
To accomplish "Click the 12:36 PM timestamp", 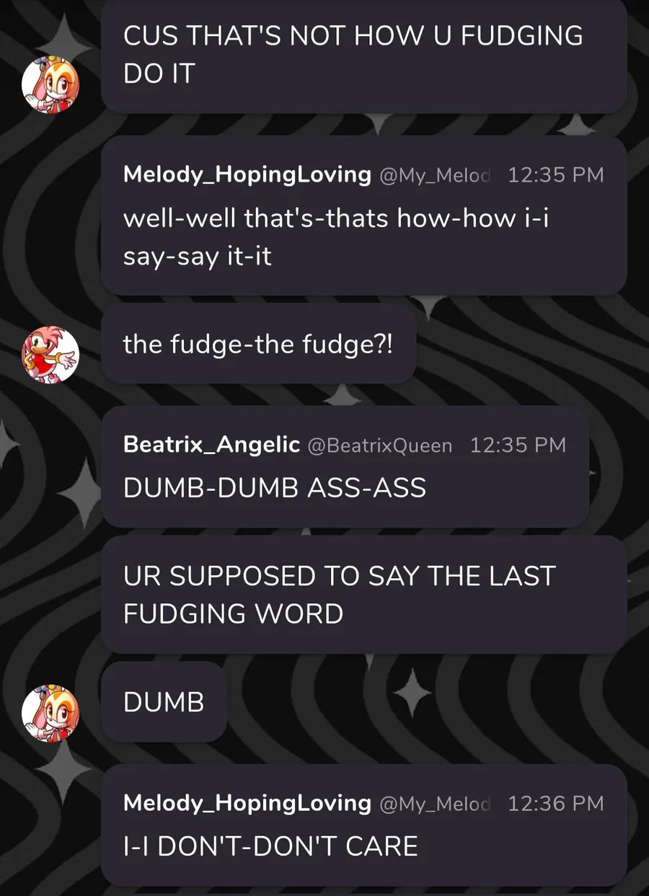I will 556,803.
